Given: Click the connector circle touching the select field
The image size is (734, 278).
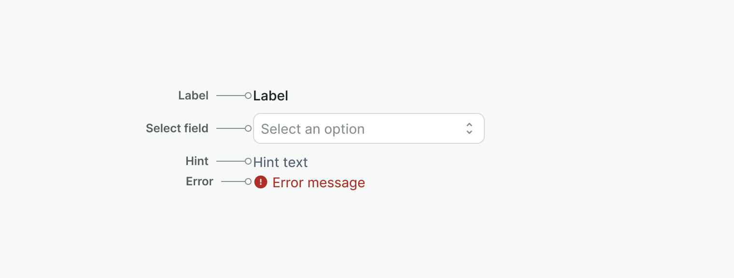Looking at the screenshot, I should (248, 128).
